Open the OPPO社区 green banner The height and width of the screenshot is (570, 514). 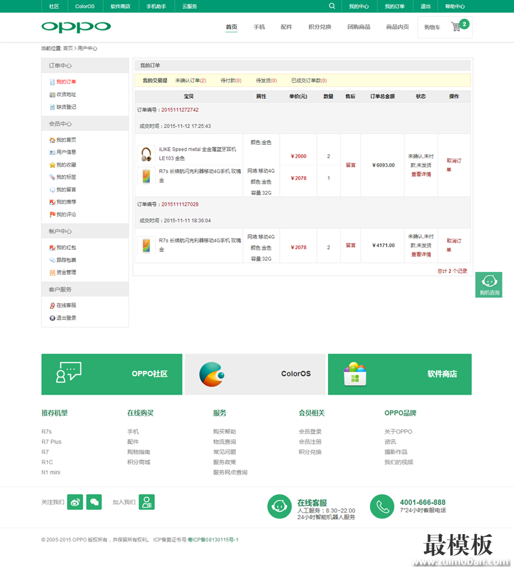(x=112, y=374)
